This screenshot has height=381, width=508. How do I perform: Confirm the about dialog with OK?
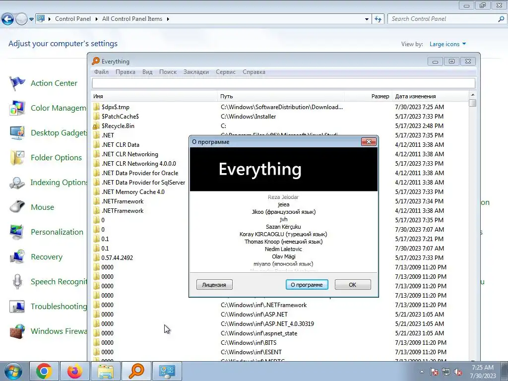coord(353,285)
